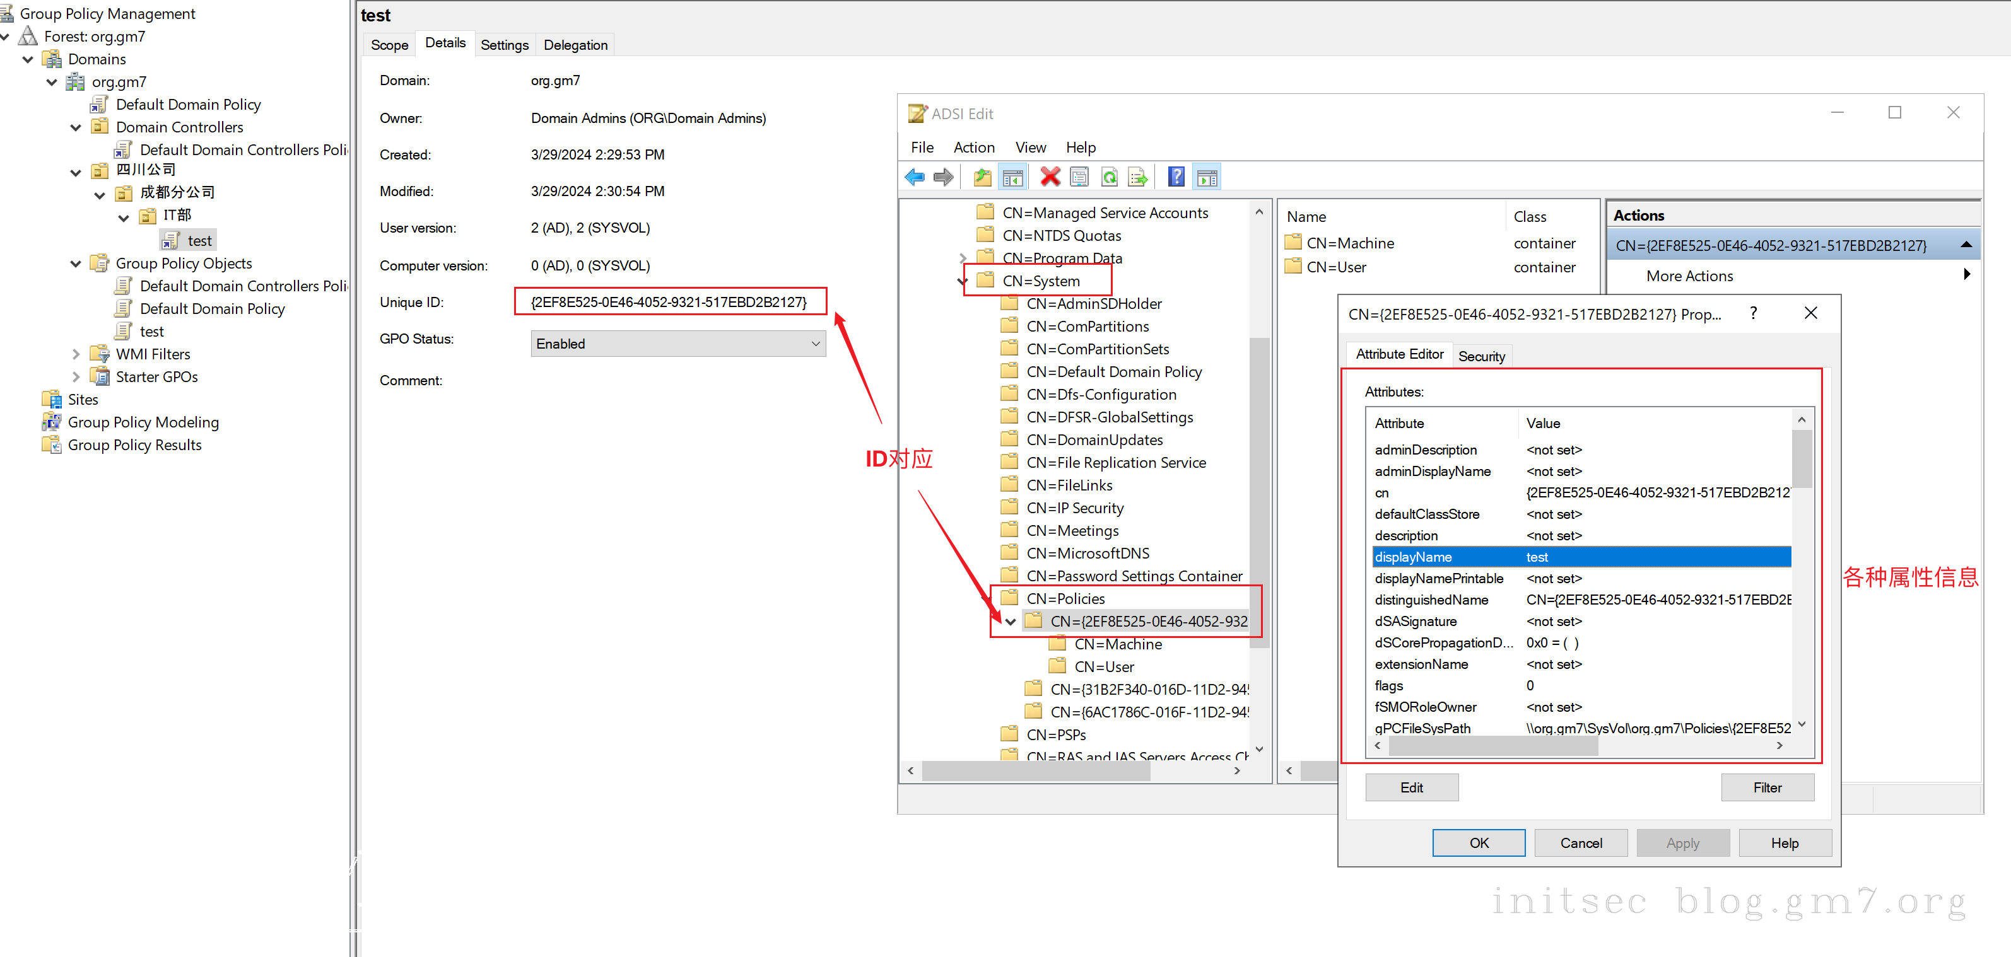This screenshot has width=2011, height=957.
Task: Click the green Refresh icon
Action: [1108, 177]
